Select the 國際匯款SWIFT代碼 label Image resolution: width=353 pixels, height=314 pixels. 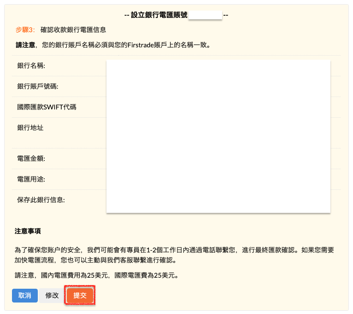point(47,107)
